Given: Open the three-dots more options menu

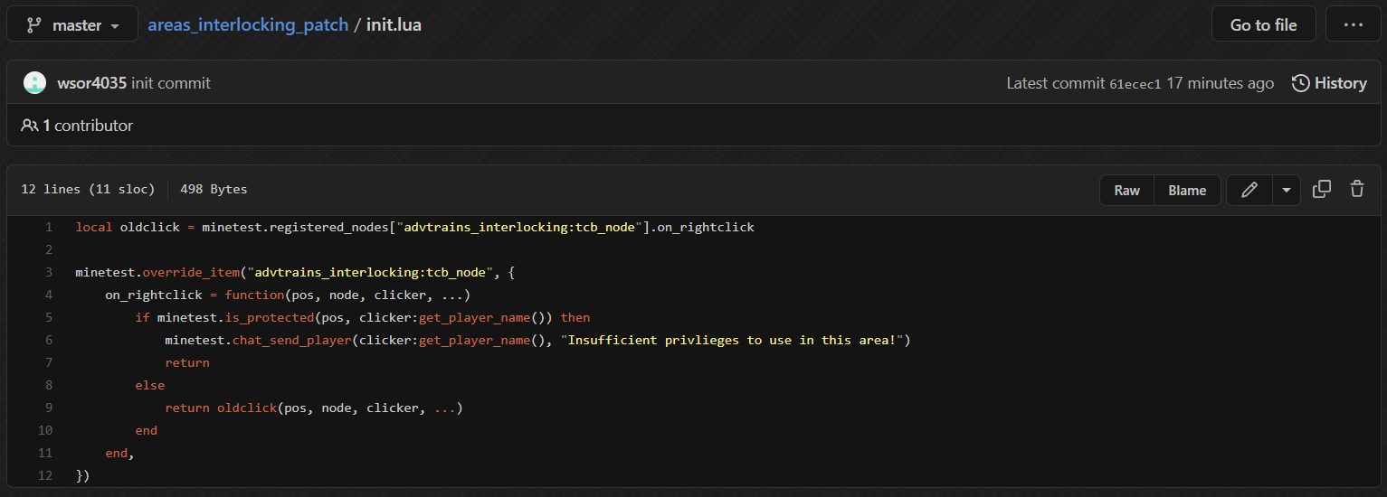Looking at the screenshot, I should 1353,24.
